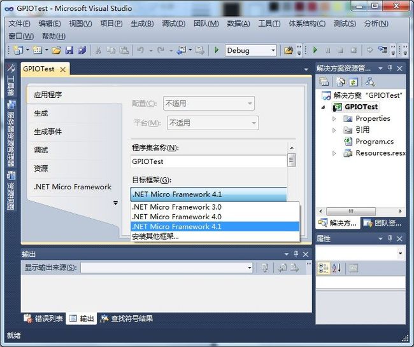
Task: Click View Class Diagram icon in Solution Explorer
Action: point(370,82)
